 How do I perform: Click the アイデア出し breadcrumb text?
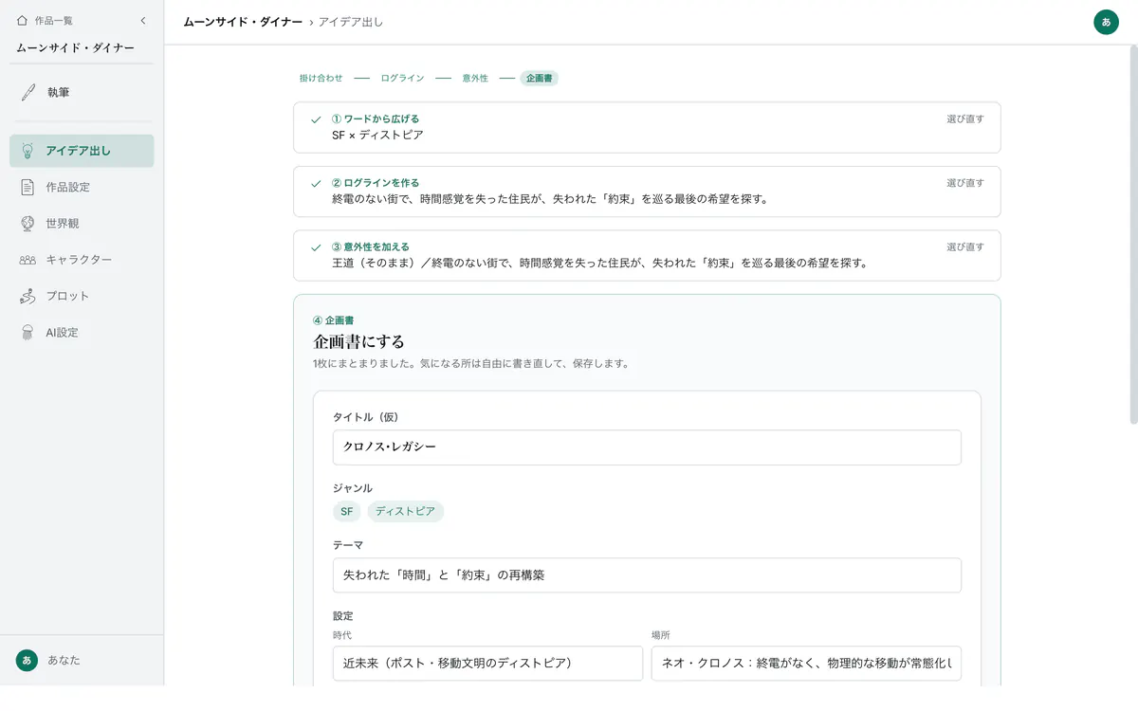tap(351, 22)
